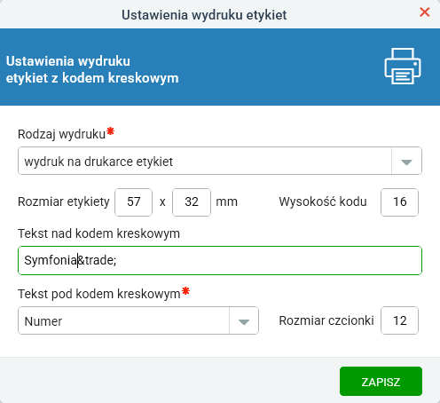Click the 'Wysokość kodu' label
Screen dimensions: 440x403
point(323,201)
